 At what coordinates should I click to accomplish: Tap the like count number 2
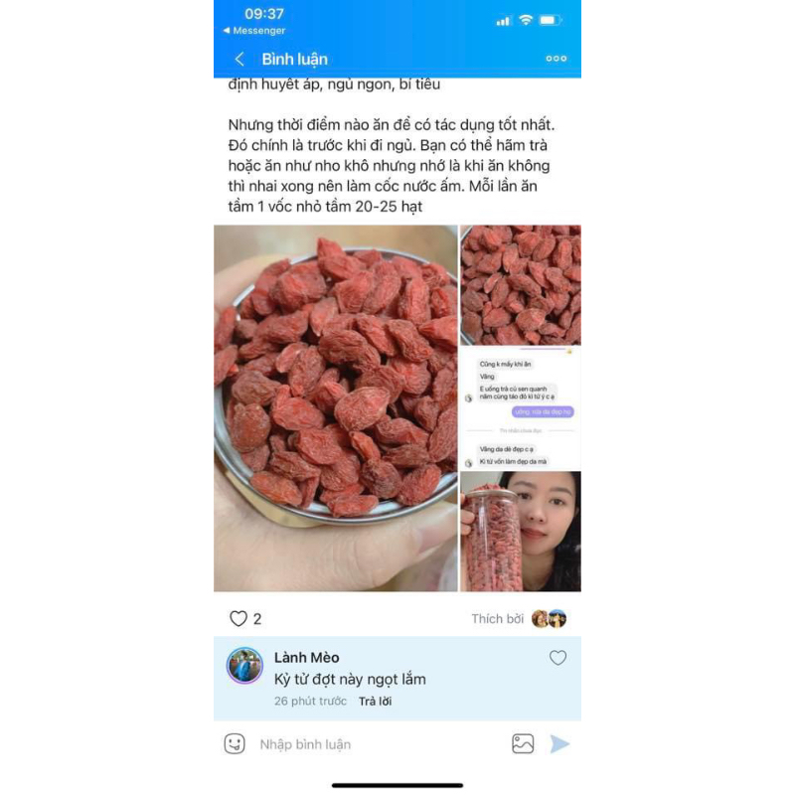[x=257, y=619]
